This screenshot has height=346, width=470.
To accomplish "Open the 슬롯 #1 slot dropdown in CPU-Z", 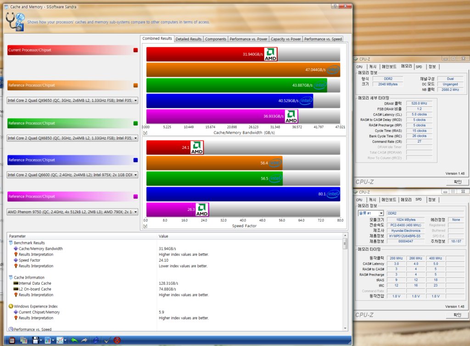I will [x=371, y=213].
